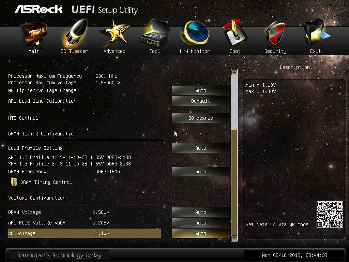349x262 pixels.
Task: Select the OC Tweaker rocket icon
Action: 76,33
